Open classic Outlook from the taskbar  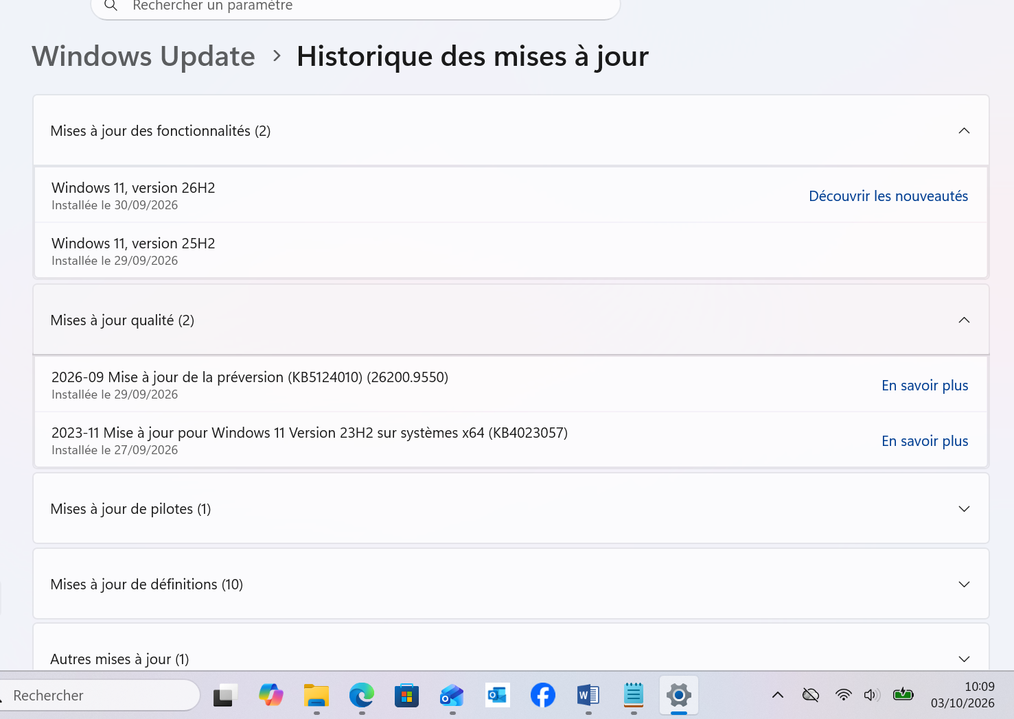498,696
